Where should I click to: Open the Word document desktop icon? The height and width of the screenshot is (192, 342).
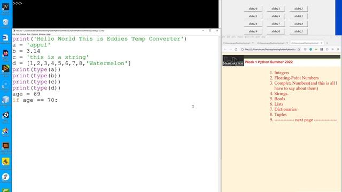(5, 38)
